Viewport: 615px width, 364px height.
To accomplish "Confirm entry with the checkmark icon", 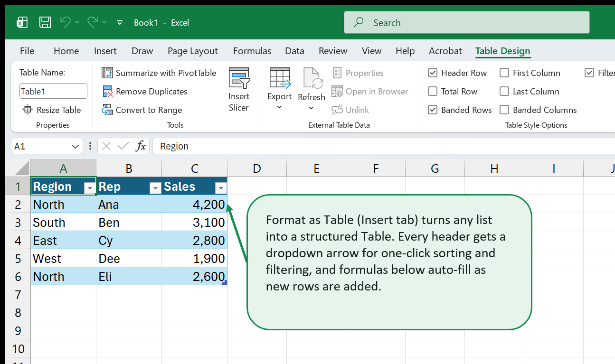I will (123, 146).
